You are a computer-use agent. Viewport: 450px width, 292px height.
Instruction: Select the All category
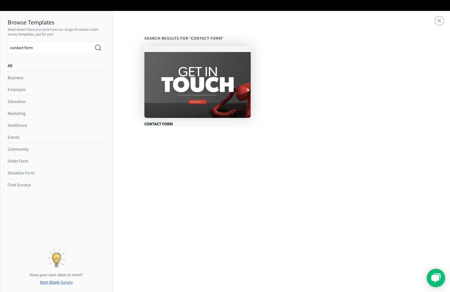coord(56,66)
